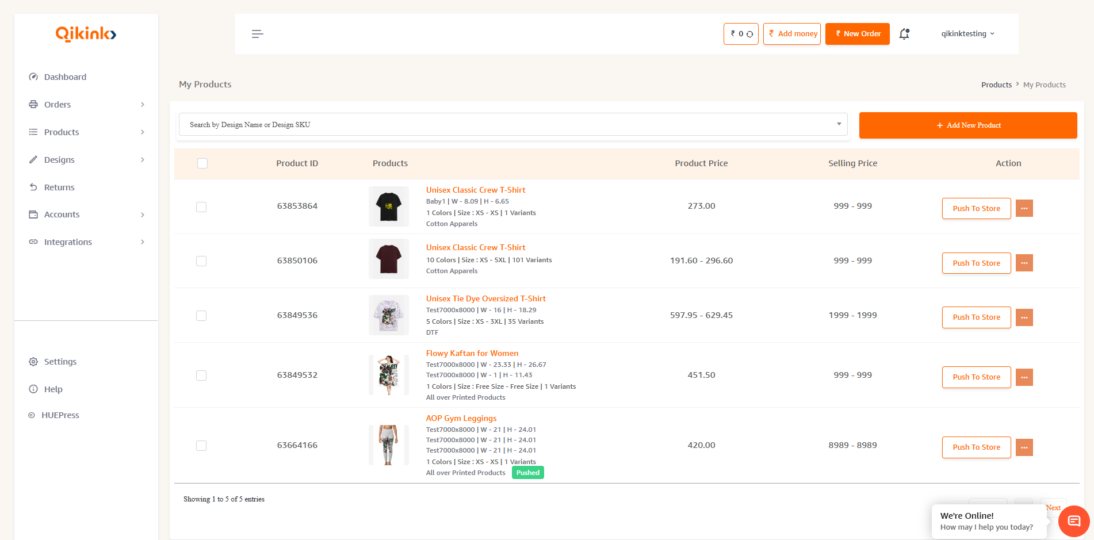Open the AOP Gym Leggings product thumbnail

389,445
